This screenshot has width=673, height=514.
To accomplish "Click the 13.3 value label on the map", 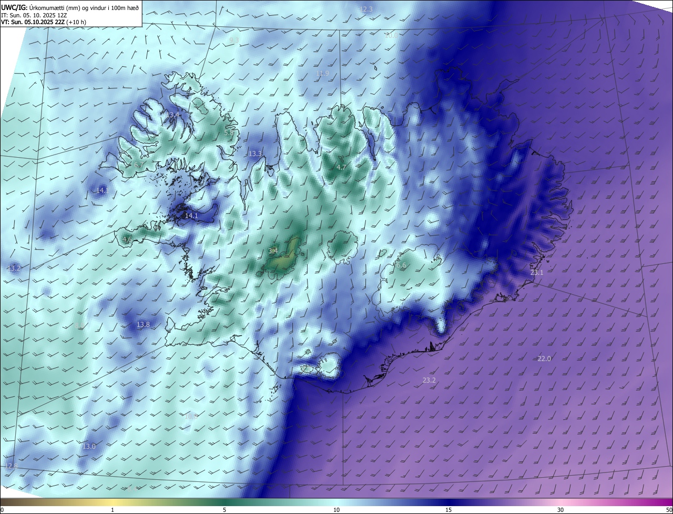I will 255,154.
